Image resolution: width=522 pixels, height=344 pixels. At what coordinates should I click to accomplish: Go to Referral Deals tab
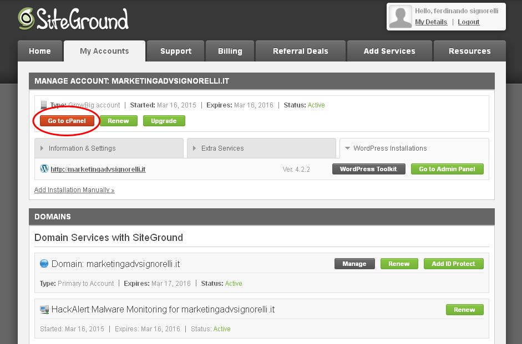[301, 51]
